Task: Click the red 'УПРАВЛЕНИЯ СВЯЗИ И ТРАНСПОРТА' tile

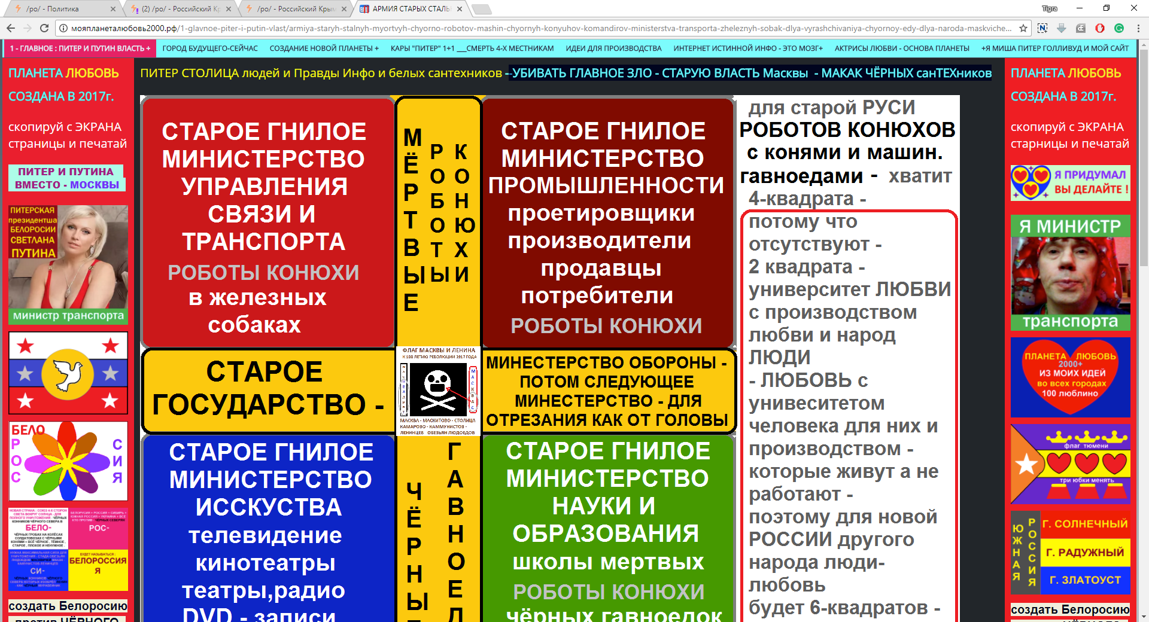Action: tap(268, 222)
